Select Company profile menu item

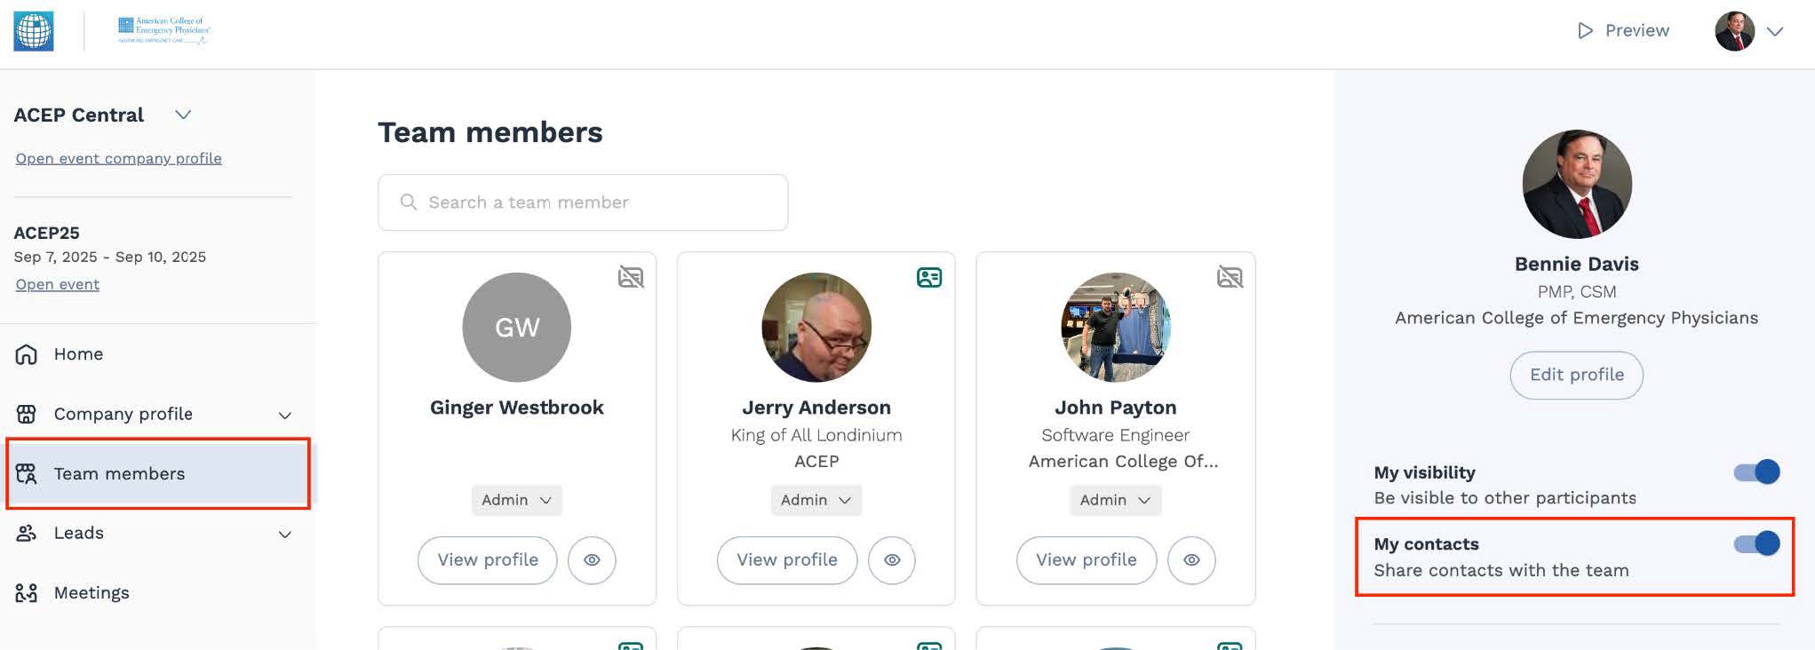click(123, 414)
